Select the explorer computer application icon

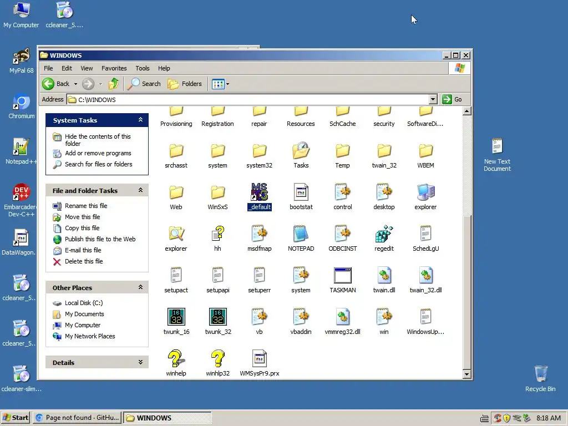tap(425, 192)
